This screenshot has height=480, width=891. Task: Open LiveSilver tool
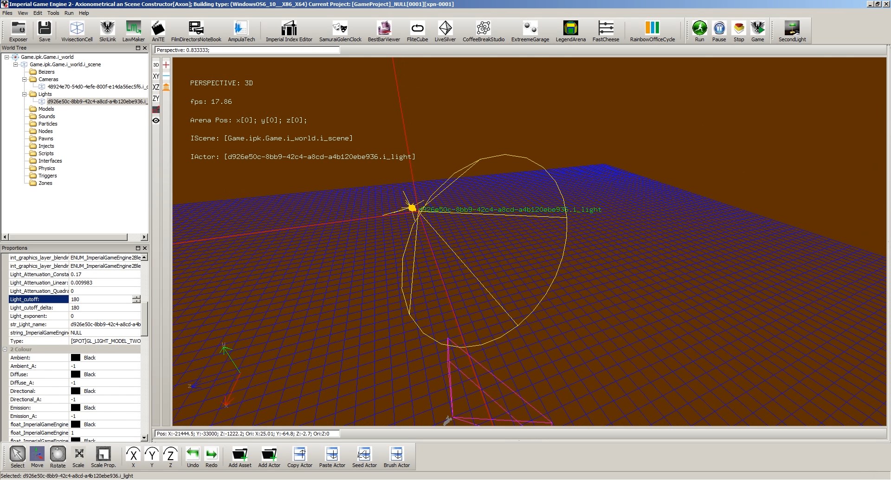[445, 32]
